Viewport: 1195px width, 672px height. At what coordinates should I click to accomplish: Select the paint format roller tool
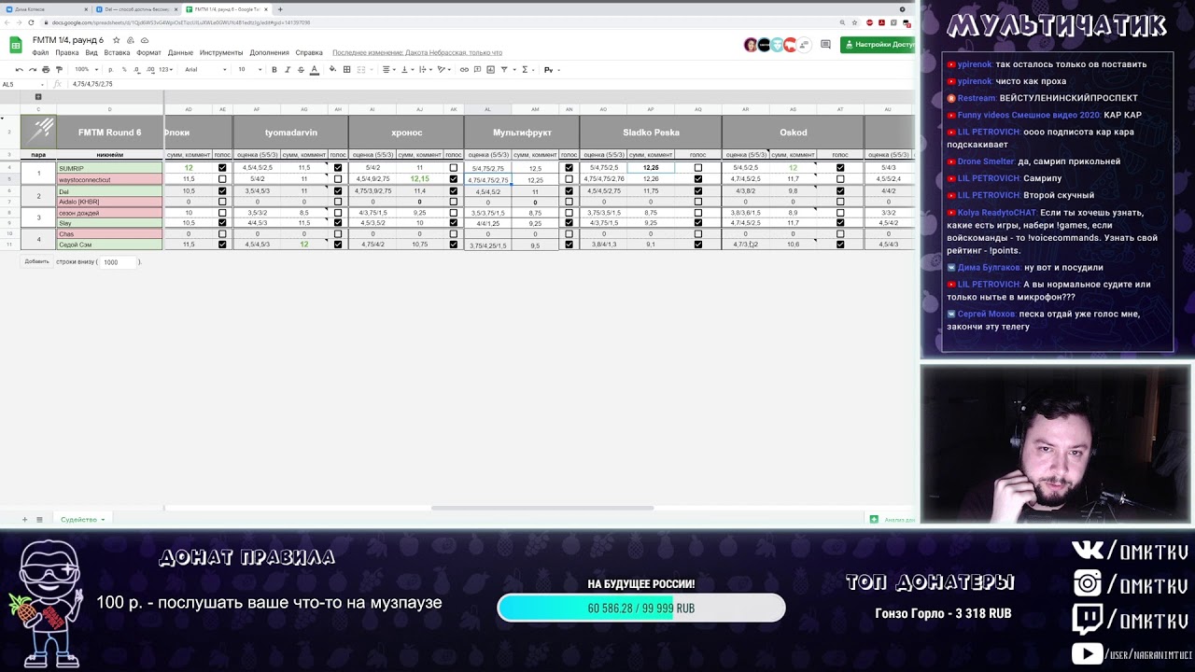coord(59,69)
